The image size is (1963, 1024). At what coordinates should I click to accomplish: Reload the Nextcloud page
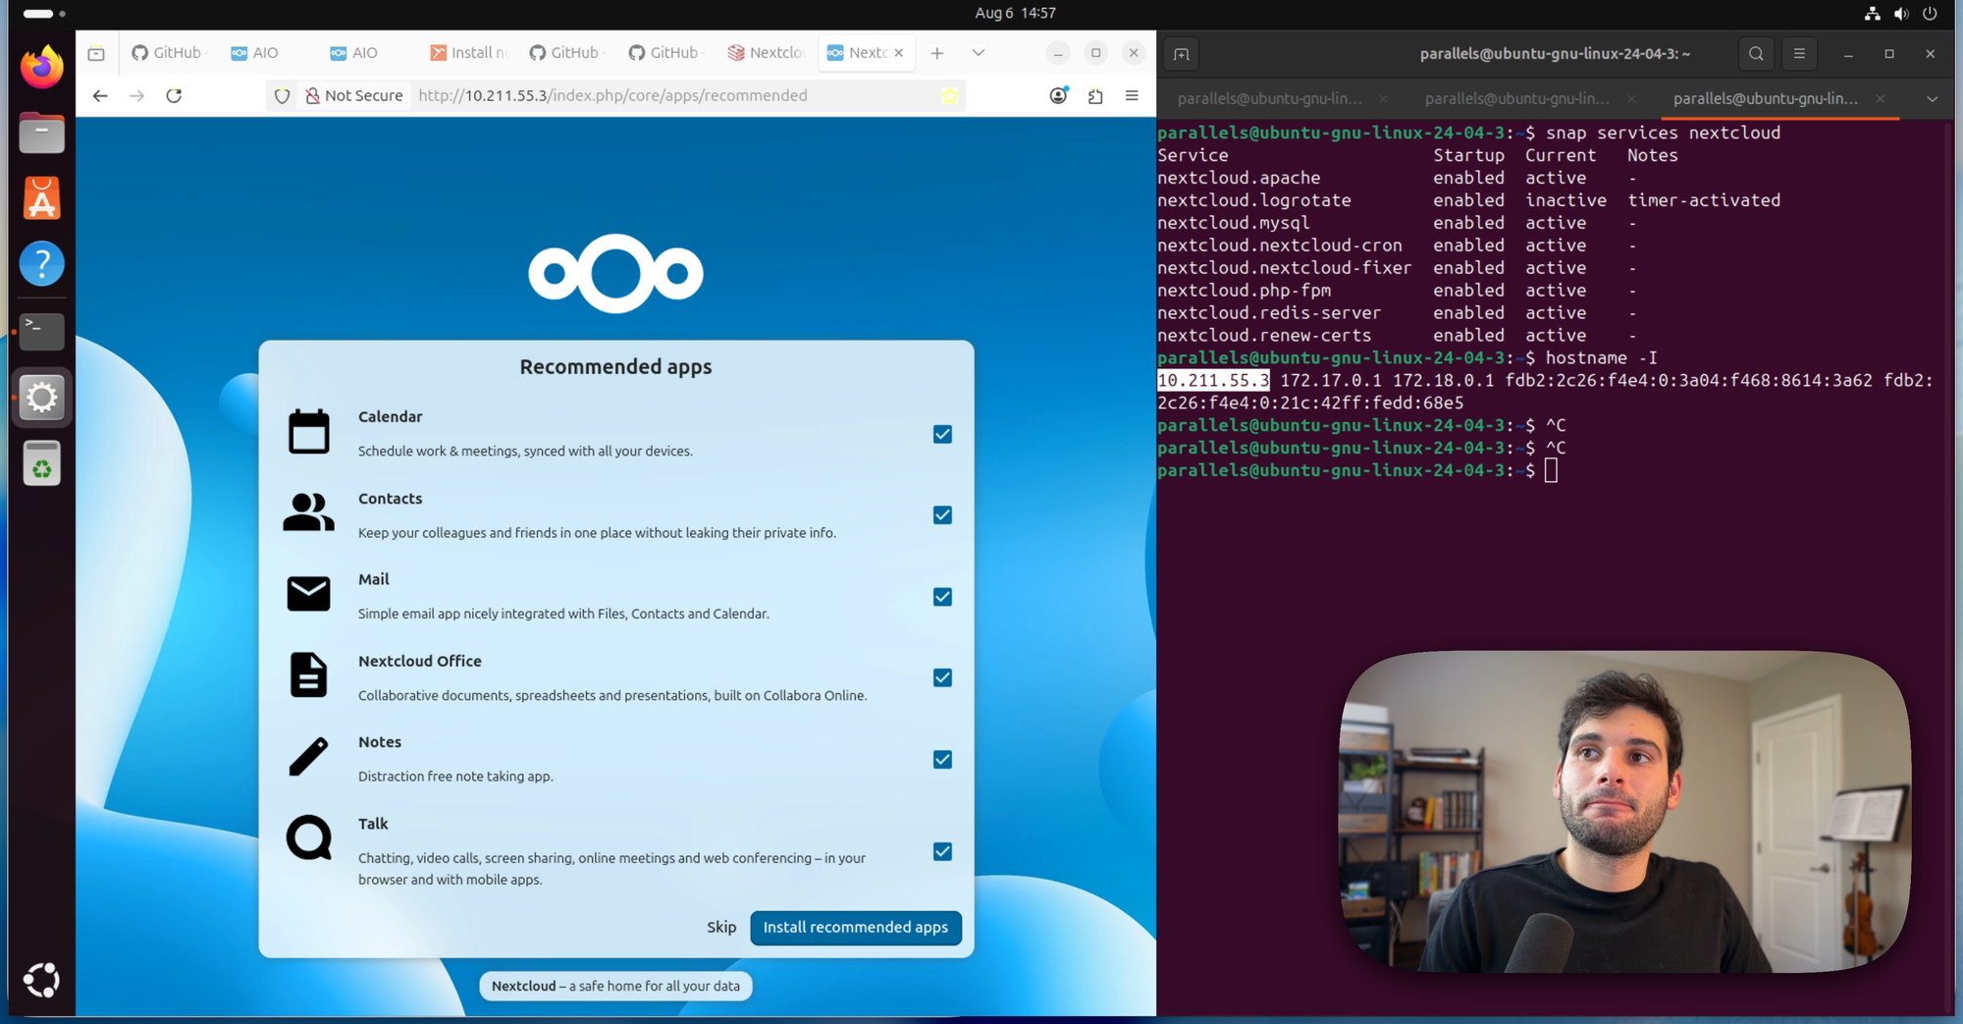[174, 95]
